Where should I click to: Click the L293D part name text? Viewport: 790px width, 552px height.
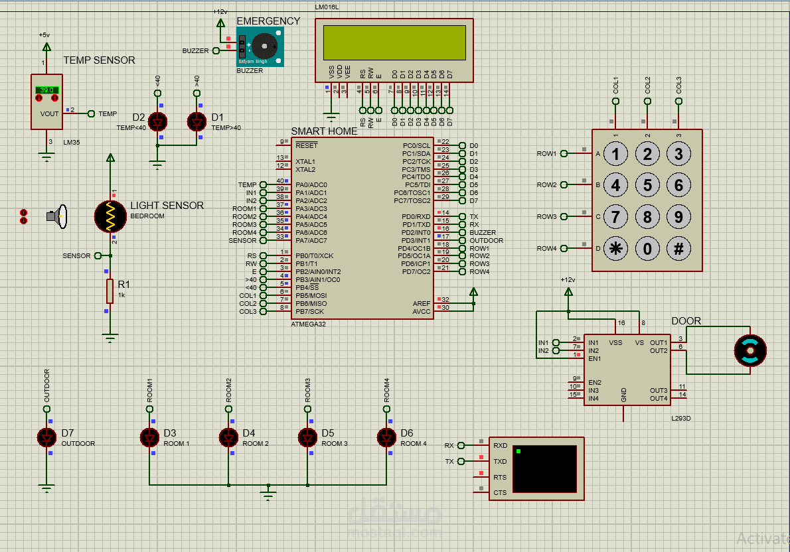(681, 418)
